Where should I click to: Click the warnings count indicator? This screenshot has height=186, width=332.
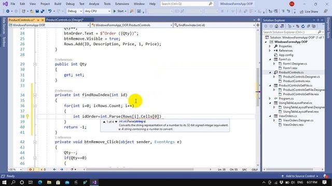(x=43, y=169)
